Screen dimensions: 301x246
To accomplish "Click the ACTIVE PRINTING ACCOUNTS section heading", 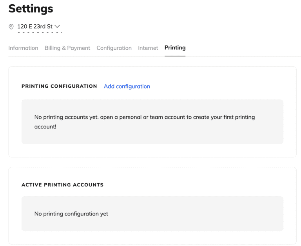I will (x=62, y=184).
